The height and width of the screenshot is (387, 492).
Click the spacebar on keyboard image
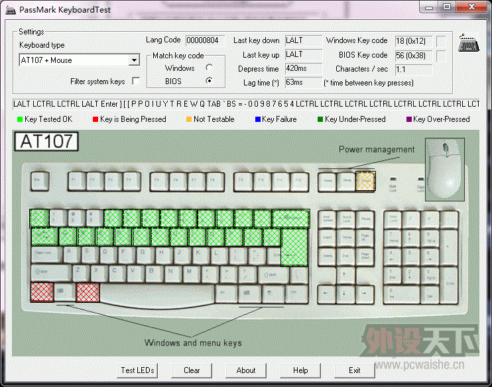(157, 294)
